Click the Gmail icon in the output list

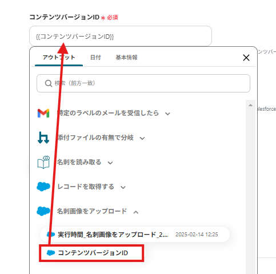[43, 113]
